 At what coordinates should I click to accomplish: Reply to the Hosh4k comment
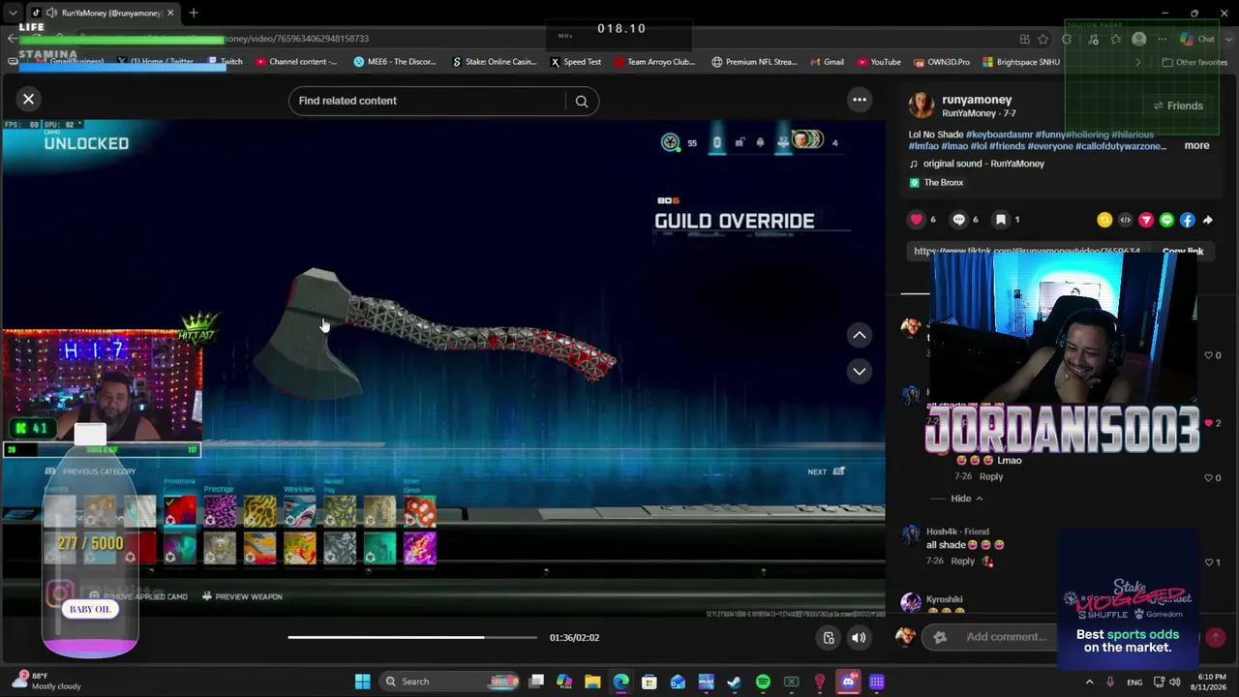coord(962,561)
